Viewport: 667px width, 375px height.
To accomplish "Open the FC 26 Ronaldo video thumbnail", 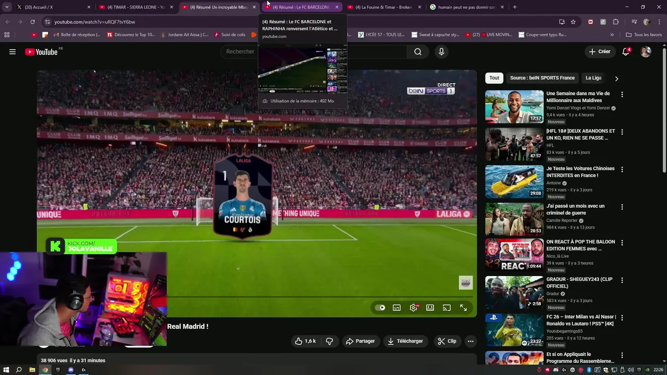I will [514, 330].
